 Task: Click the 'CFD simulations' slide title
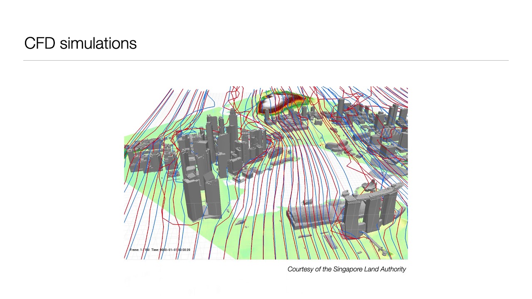[80, 43]
